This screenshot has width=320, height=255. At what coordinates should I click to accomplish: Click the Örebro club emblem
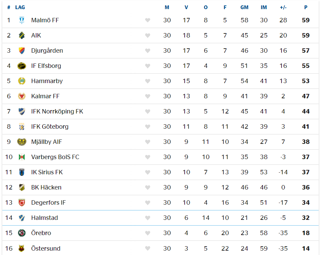(x=22, y=233)
